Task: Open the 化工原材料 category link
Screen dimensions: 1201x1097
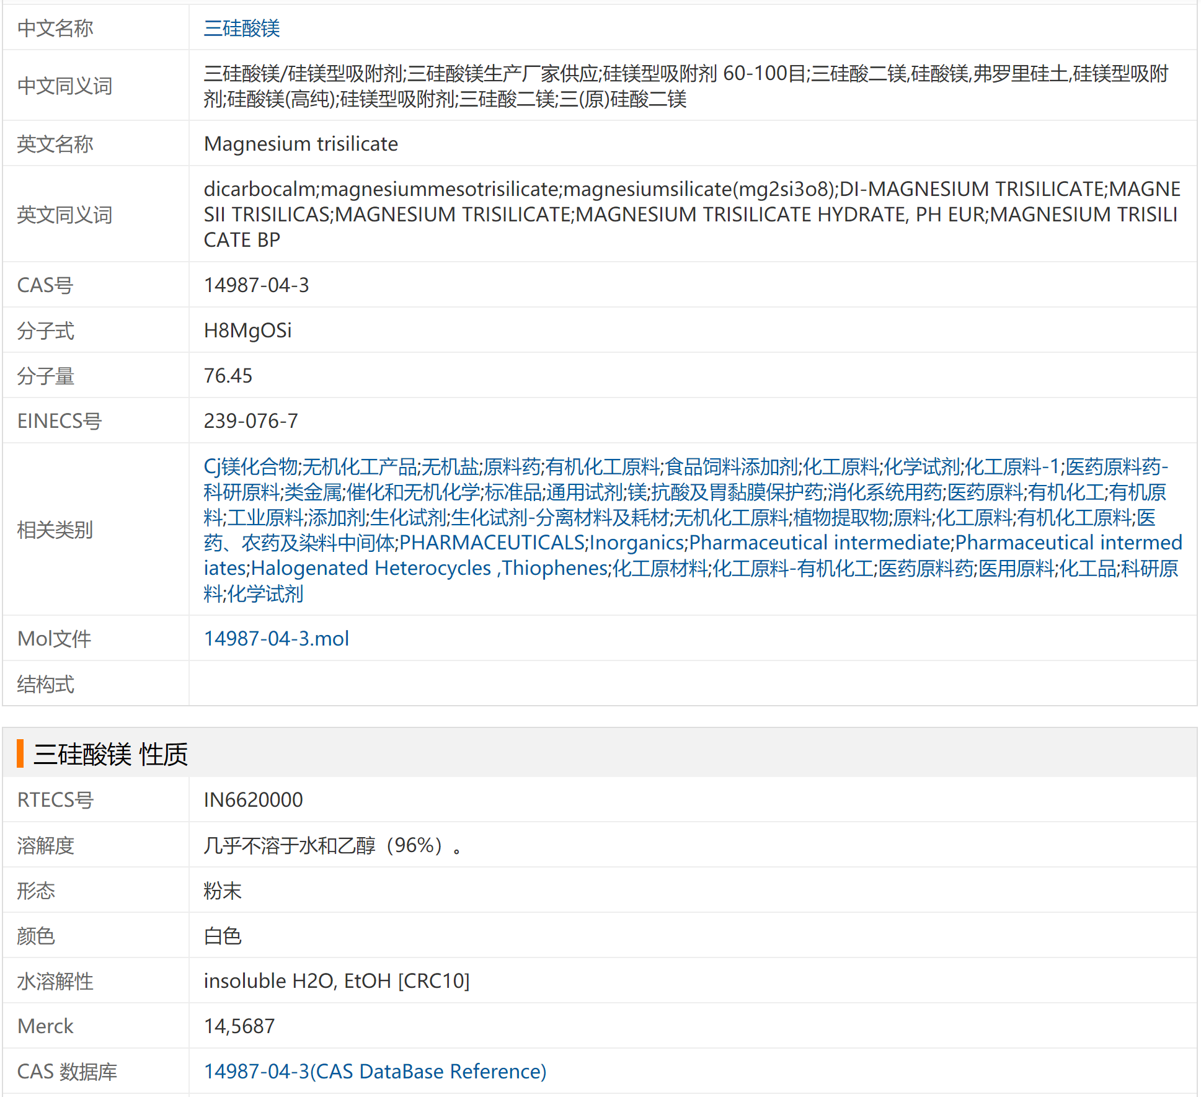Action: (x=660, y=568)
